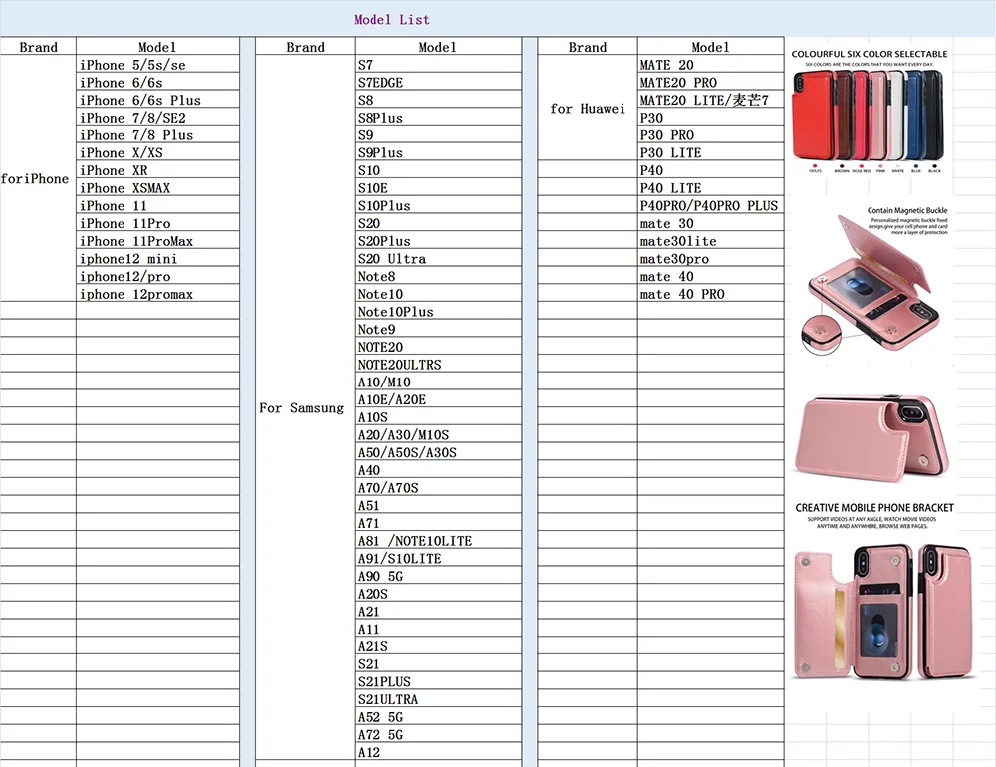Select the 'iphone12 mini' cell
The height and width of the screenshot is (767, 996).
point(157,259)
